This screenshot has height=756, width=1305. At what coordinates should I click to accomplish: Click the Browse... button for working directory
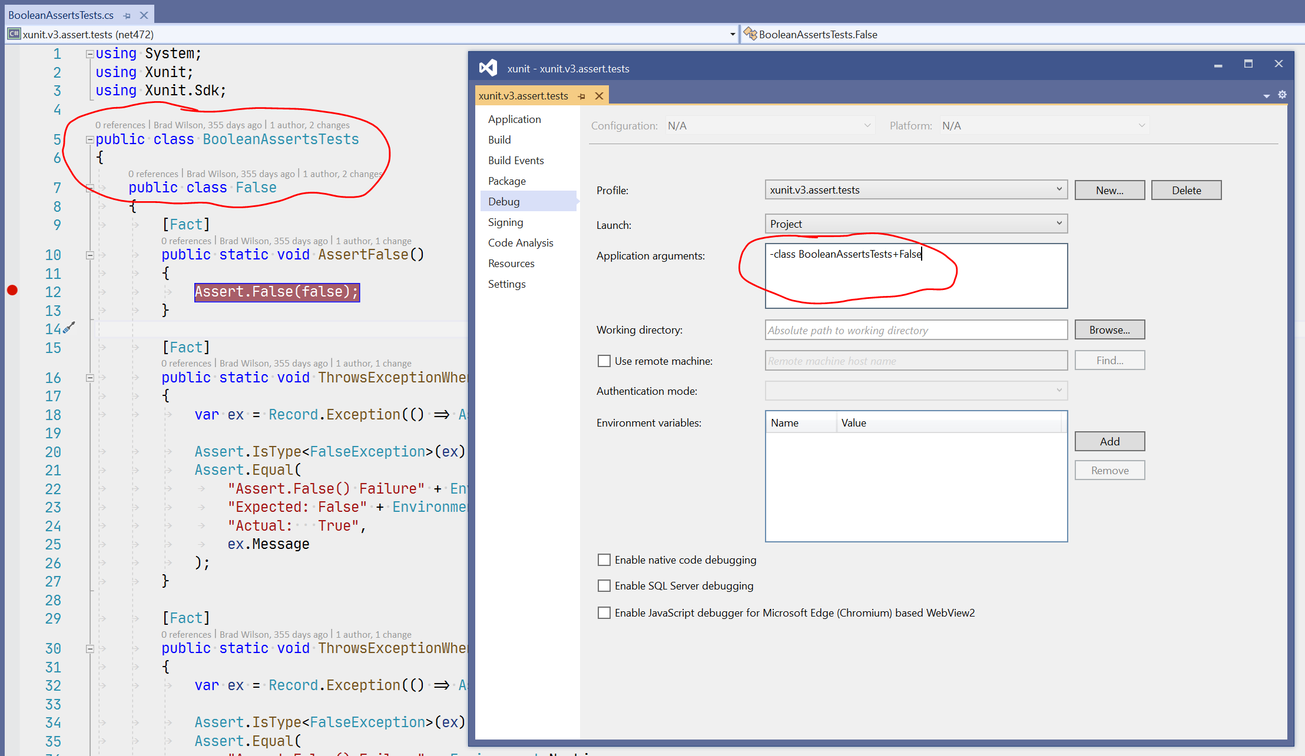point(1109,329)
